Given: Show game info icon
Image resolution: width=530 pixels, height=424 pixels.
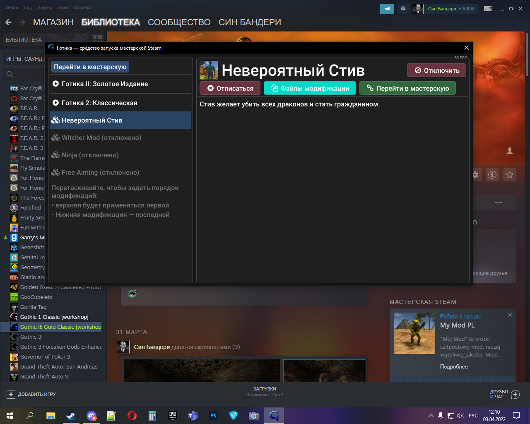Looking at the screenshot, I should coord(492,175).
